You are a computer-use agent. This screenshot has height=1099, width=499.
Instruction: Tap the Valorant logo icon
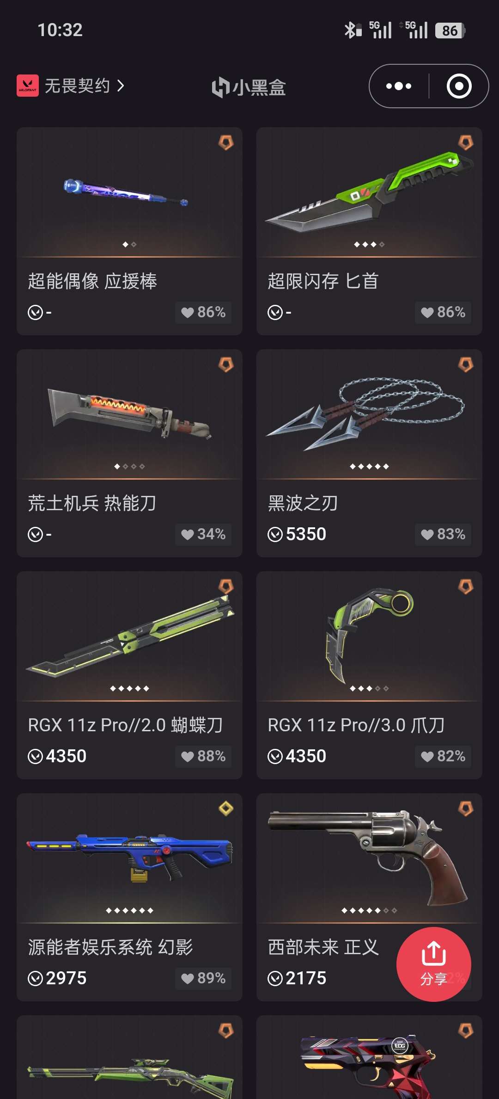[28, 86]
